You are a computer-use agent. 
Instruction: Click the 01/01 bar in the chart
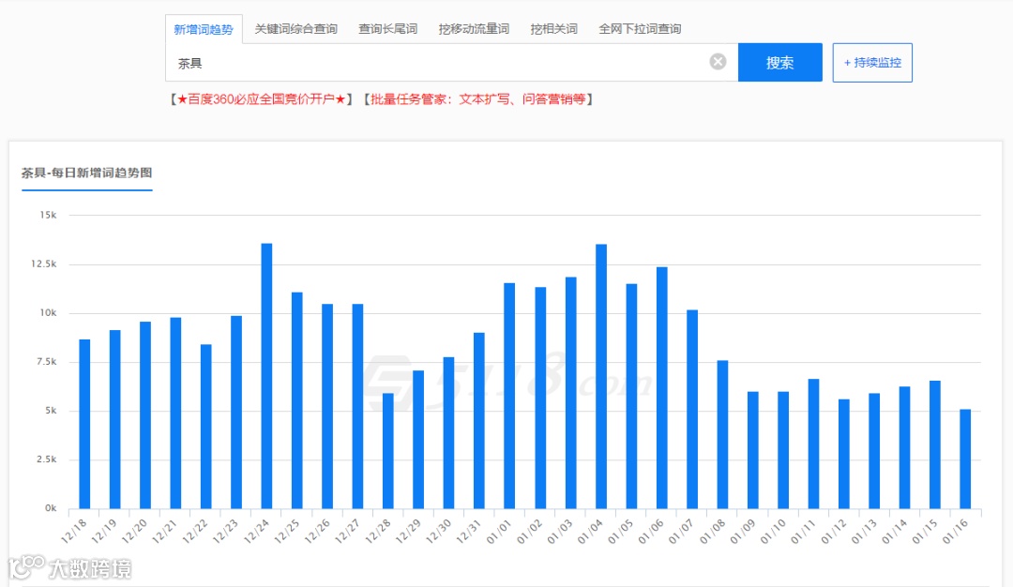(x=509, y=396)
